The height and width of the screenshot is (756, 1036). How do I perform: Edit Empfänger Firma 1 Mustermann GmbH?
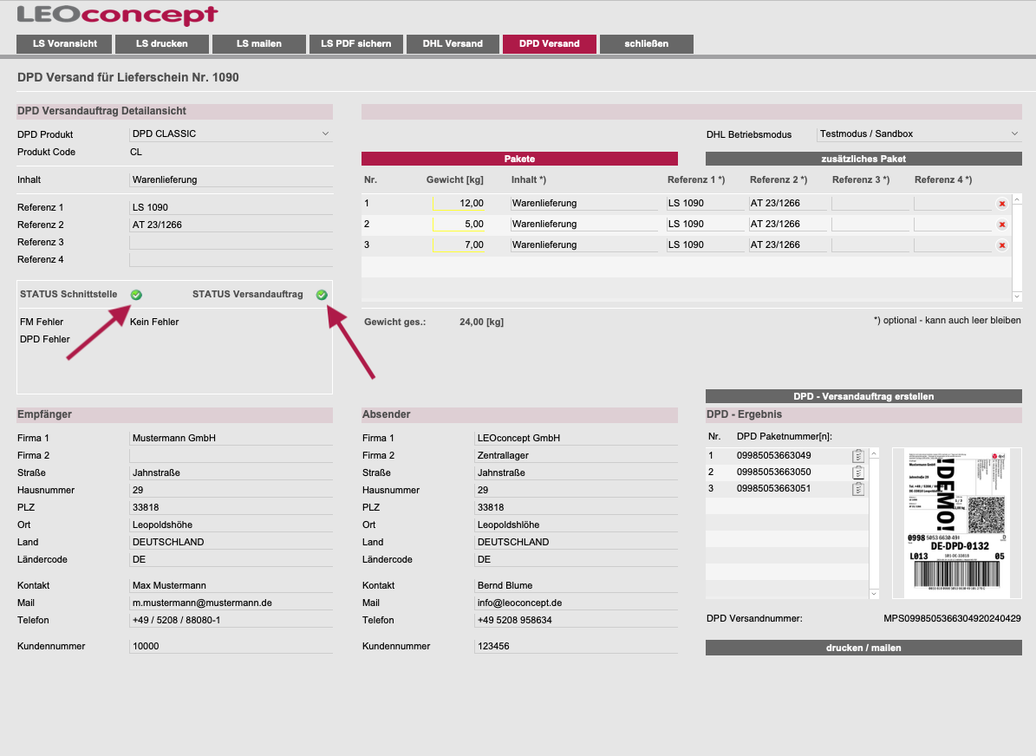(x=231, y=438)
